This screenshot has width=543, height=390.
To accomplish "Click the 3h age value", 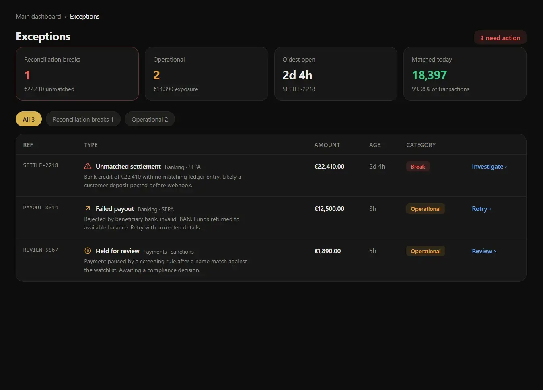I will click(373, 209).
